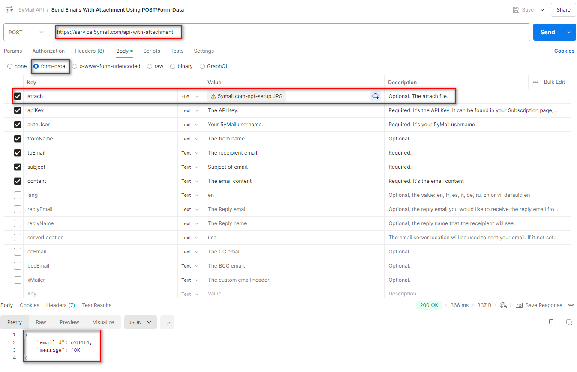The width and height of the screenshot is (577, 372).
Task: Click the search response magnifier icon
Action: pos(569,322)
